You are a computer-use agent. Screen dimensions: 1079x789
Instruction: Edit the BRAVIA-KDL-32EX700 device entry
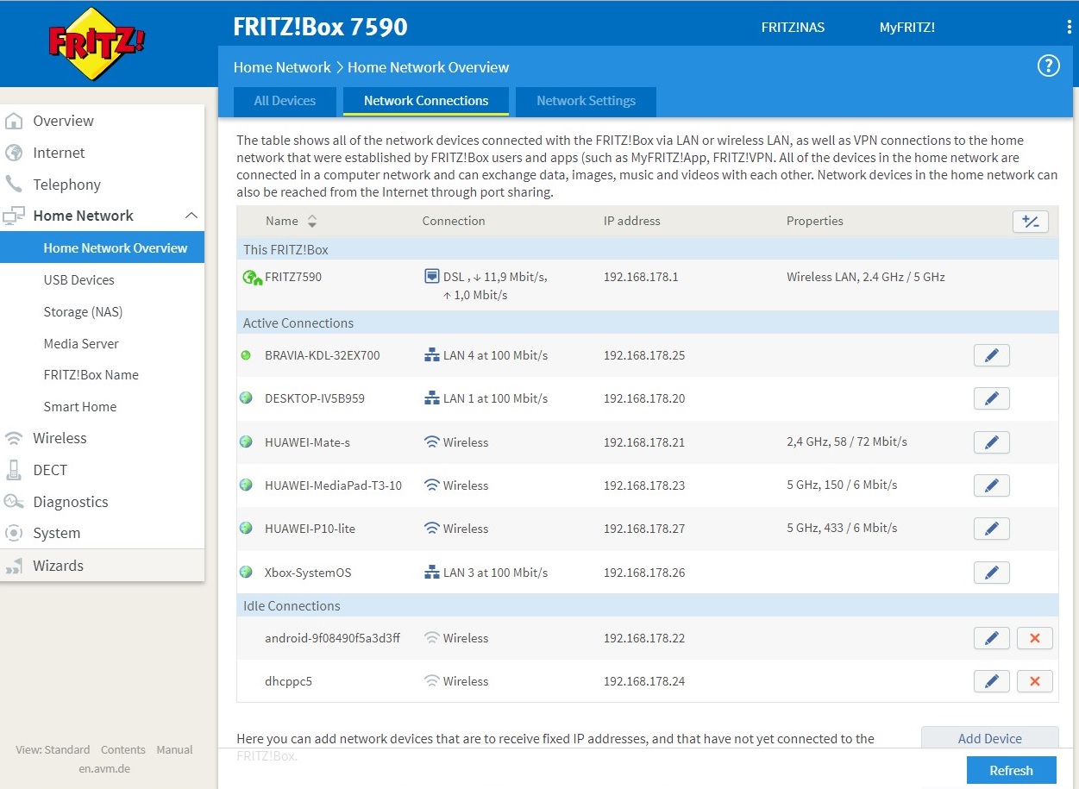[992, 355]
